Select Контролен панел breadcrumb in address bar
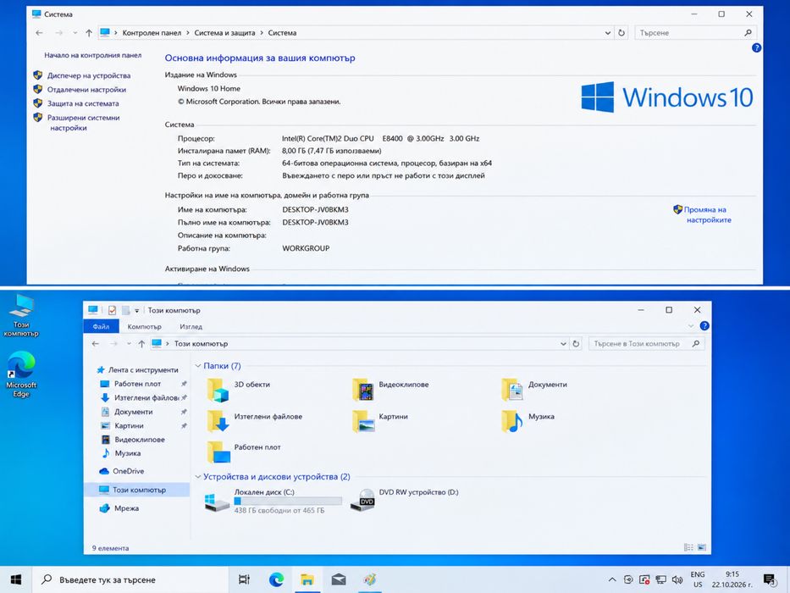 click(x=152, y=33)
